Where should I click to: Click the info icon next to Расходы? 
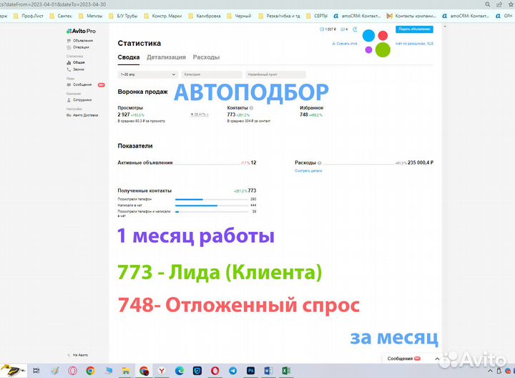[319, 163]
